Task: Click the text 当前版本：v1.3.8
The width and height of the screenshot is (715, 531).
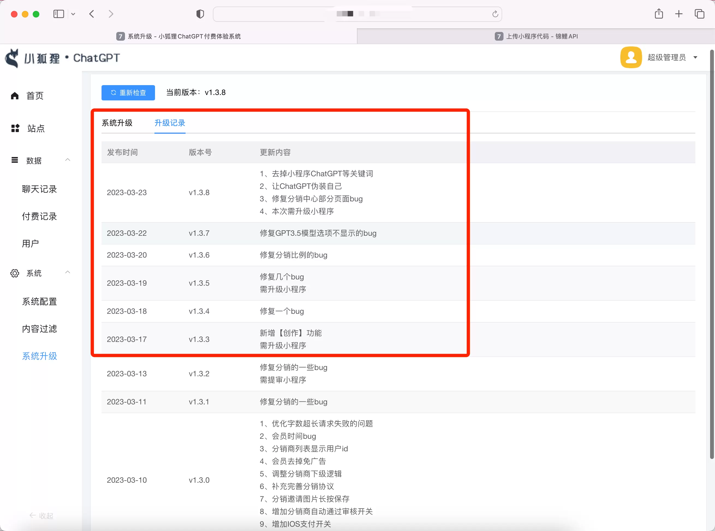Action: click(196, 93)
